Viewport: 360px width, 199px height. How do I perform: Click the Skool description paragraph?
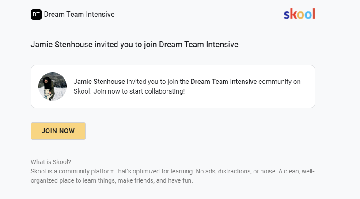(172, 176)
